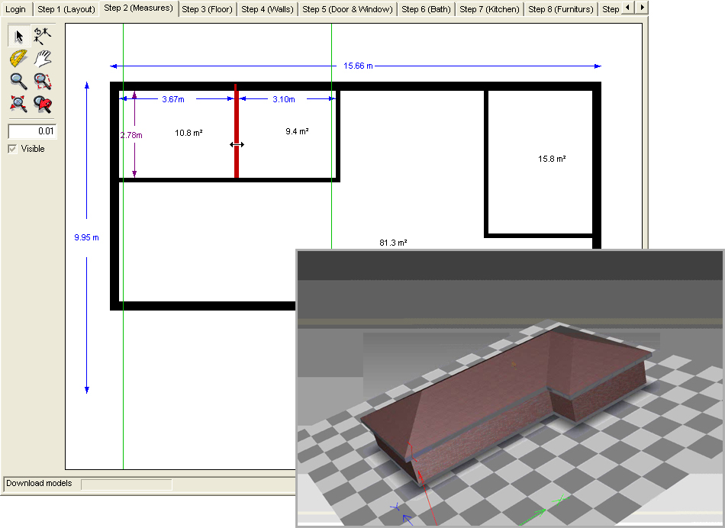Viewport: 725px width, 528px height.
Task: Switch to Step 5 (Door & Window) tab
Action: click(347, 9)
